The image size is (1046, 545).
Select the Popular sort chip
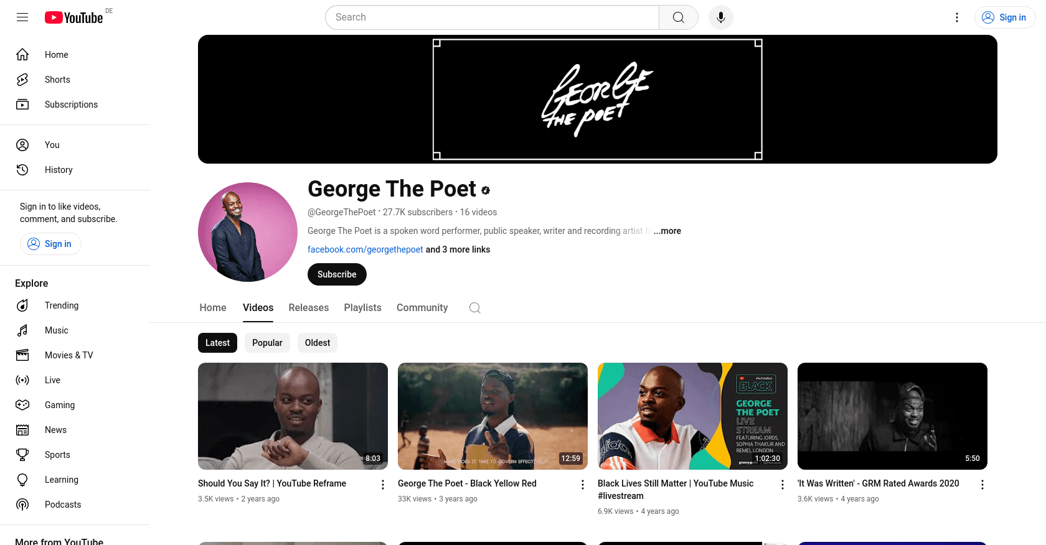point(267,343)
